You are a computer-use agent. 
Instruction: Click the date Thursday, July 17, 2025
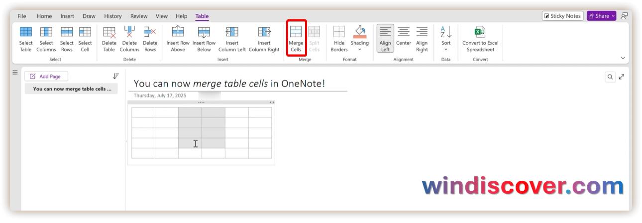[x=160, y=95]
